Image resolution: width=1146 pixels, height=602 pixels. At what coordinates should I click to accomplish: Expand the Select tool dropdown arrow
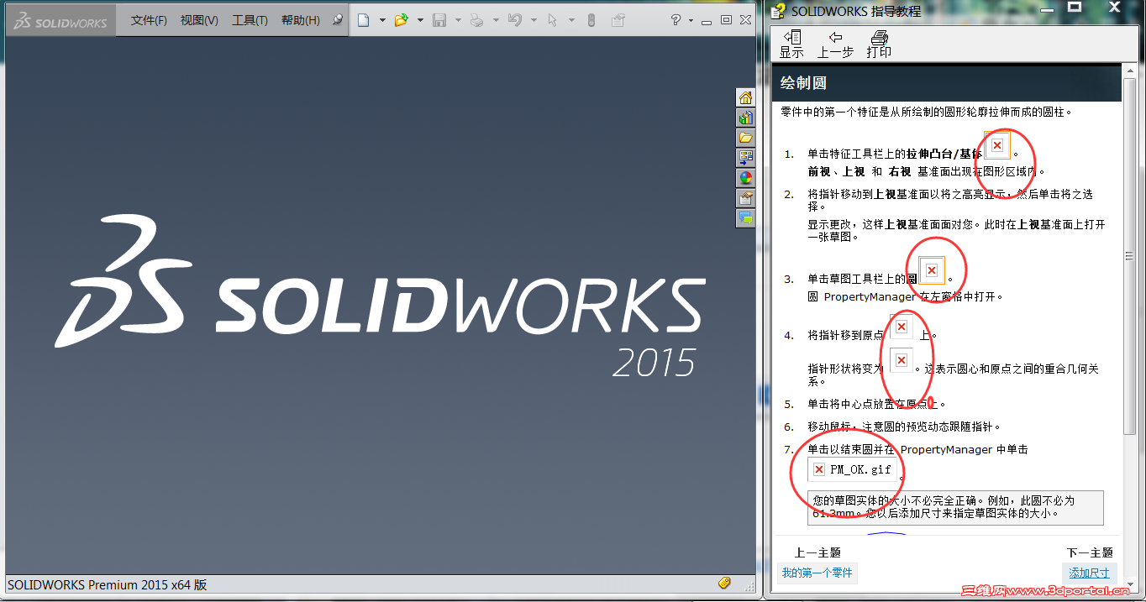click(x=571, y=20)
